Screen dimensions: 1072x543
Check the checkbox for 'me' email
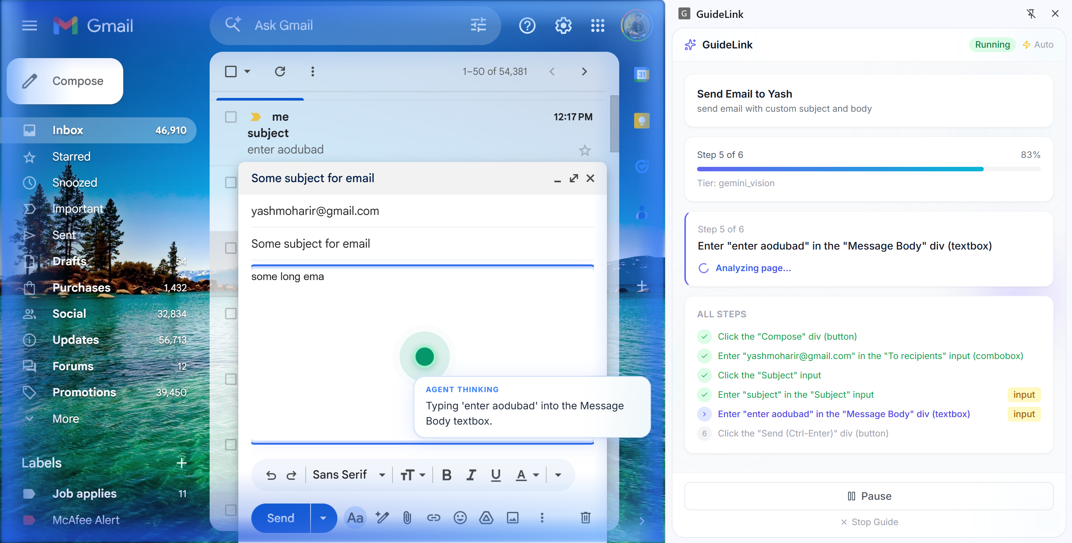[x=230, y=117]
